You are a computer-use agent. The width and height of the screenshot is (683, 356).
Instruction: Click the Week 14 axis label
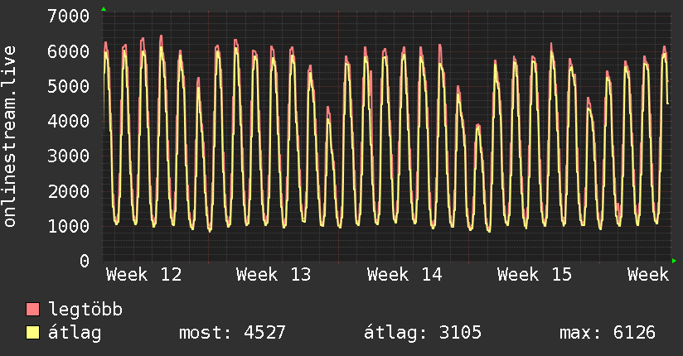point(404,275)
